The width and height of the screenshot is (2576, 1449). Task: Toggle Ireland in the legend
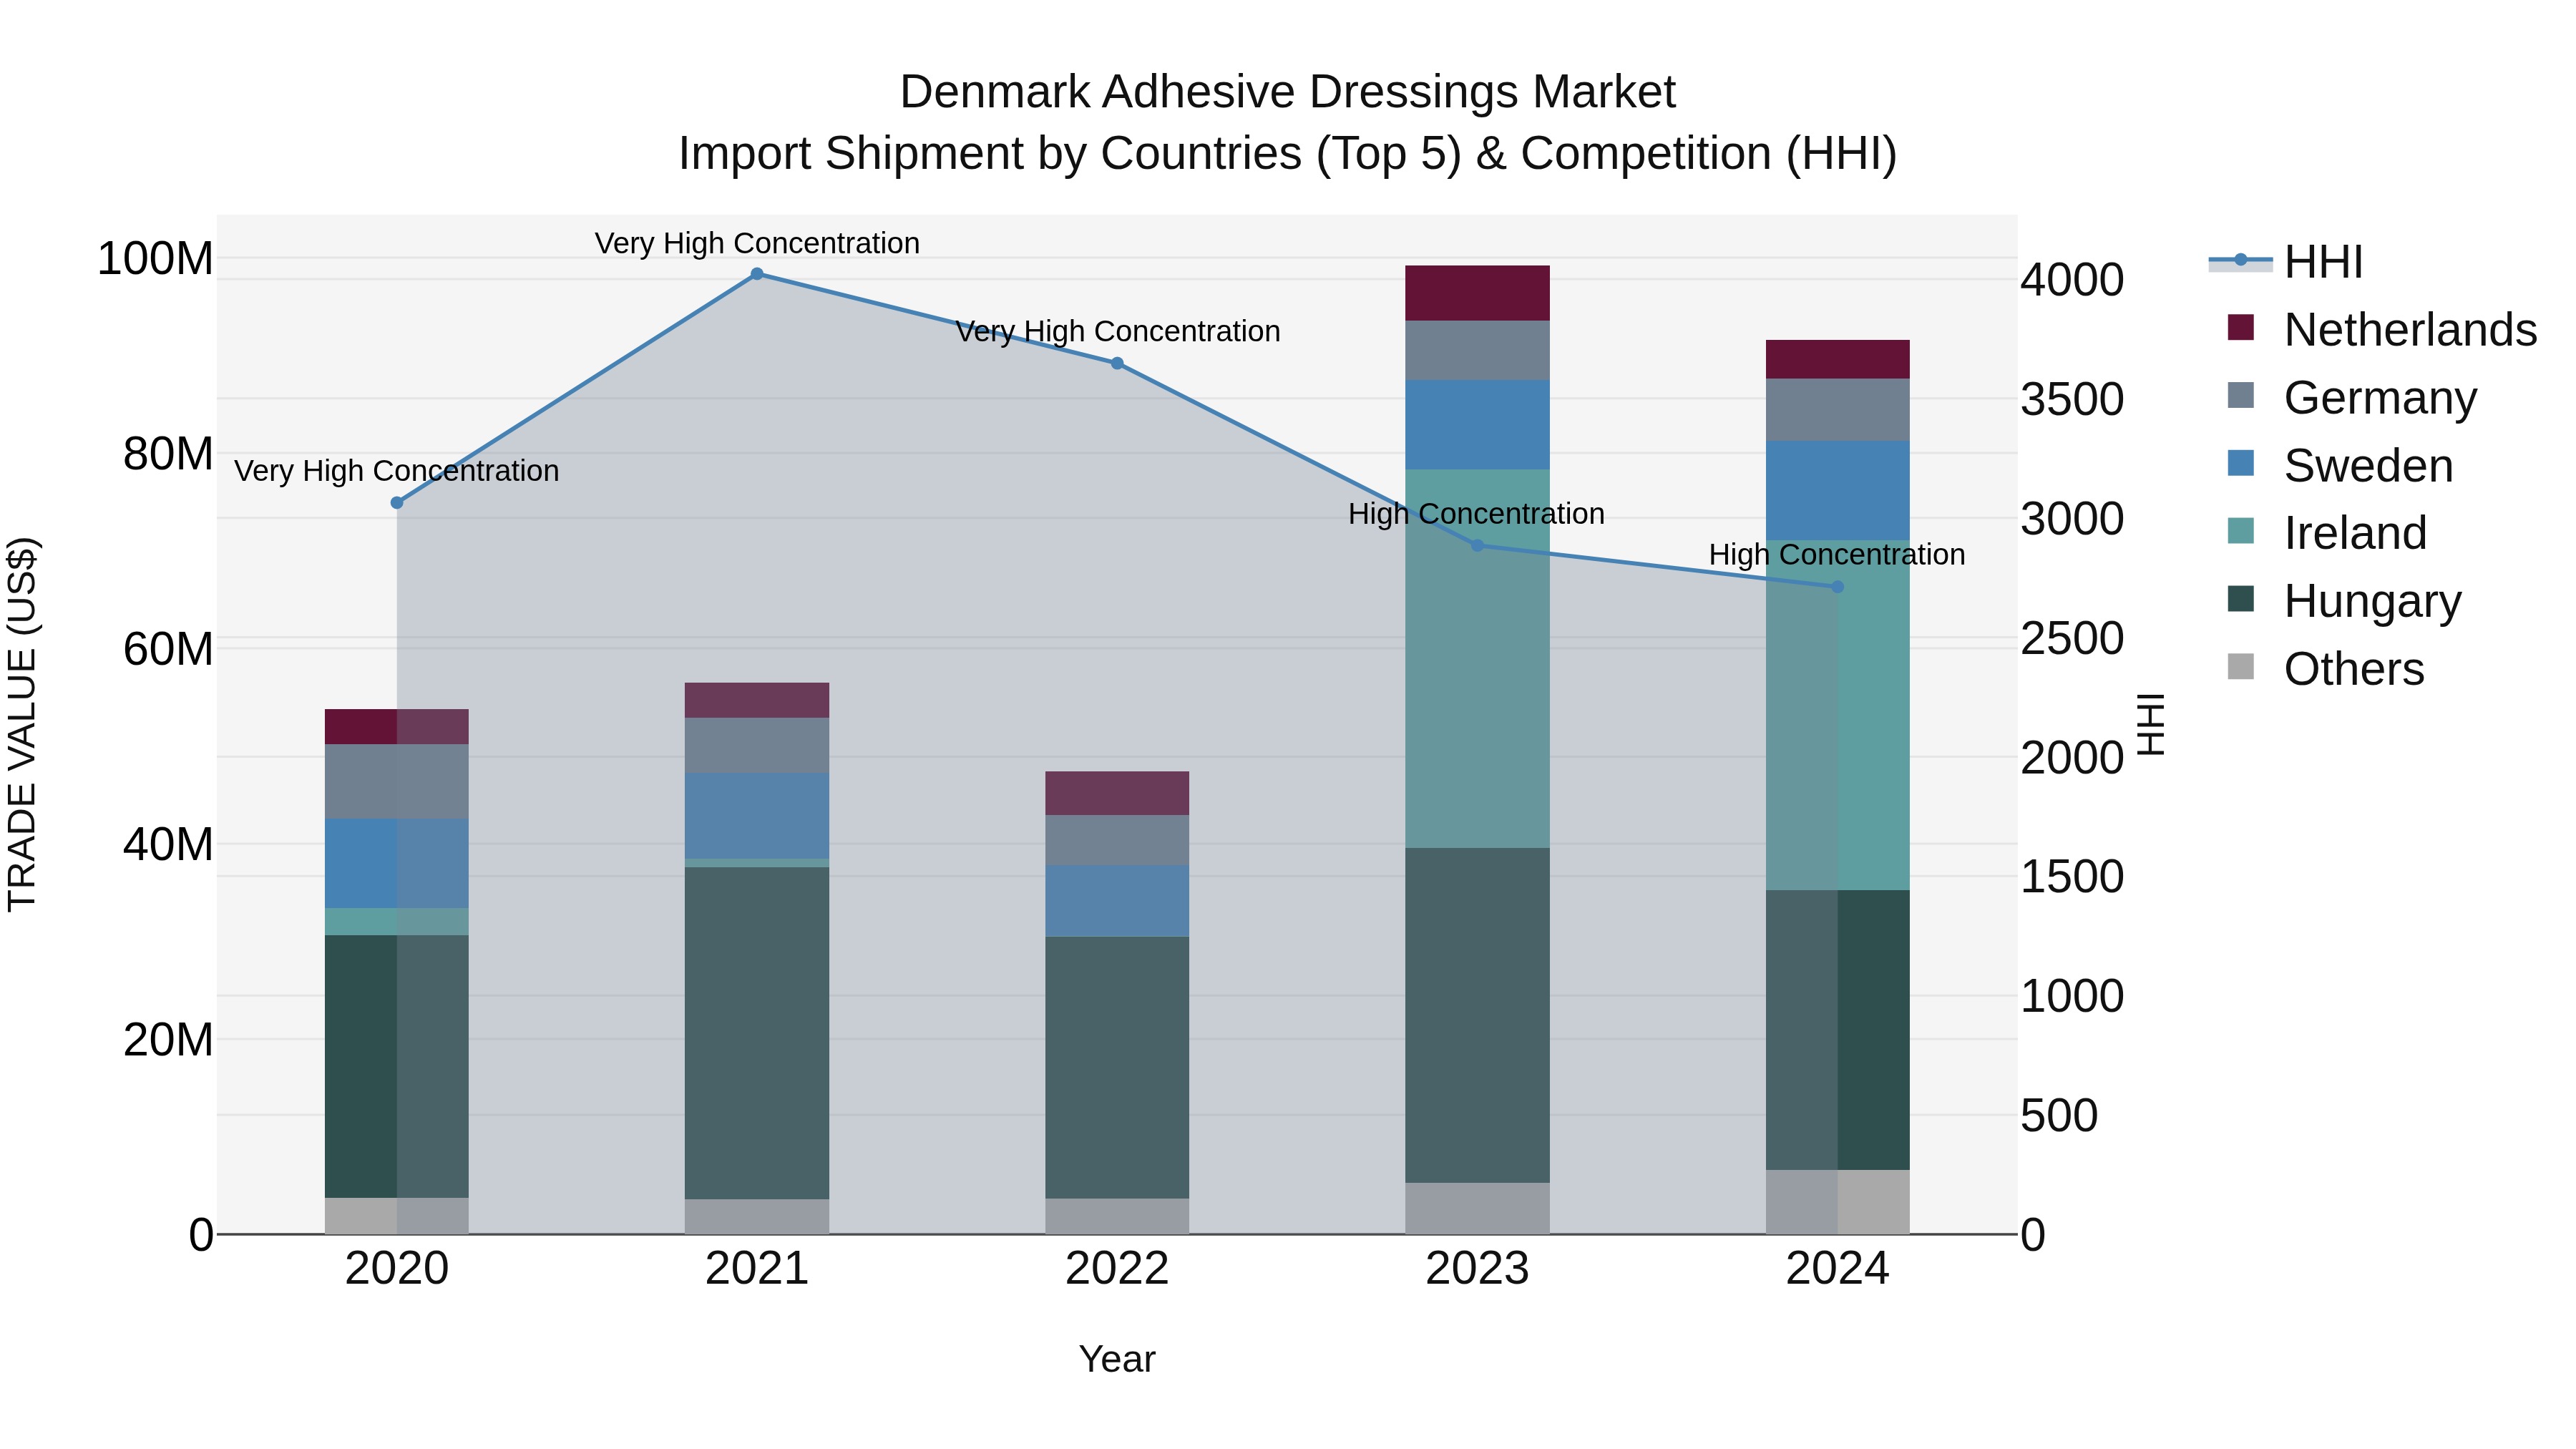(2327, 532)
